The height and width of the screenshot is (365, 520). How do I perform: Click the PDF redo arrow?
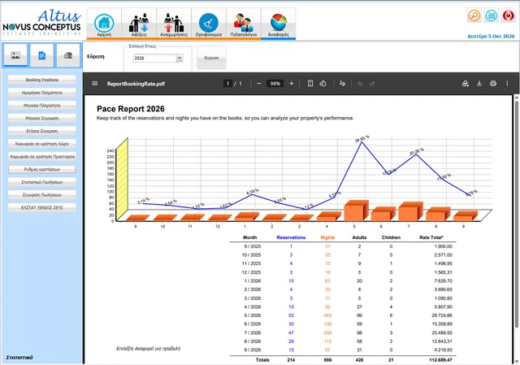click(x=372, y=84)
